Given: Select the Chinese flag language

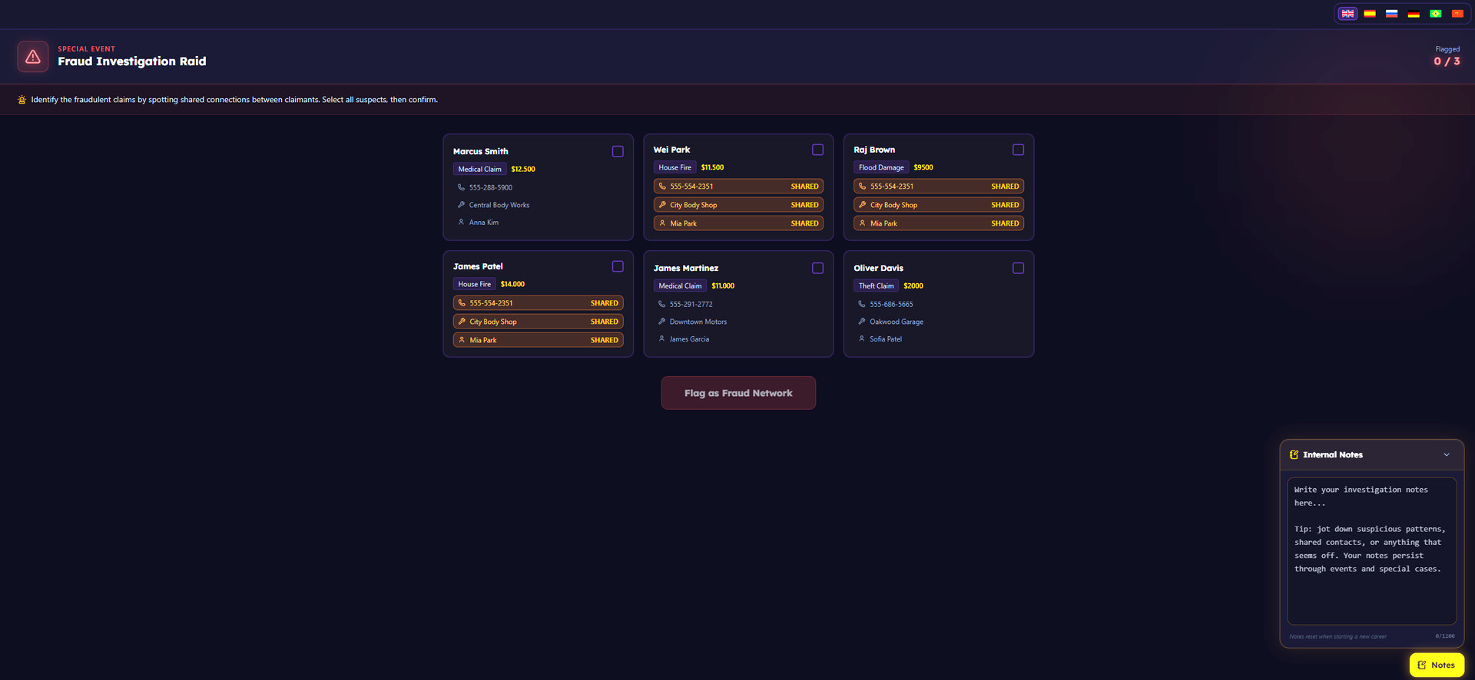Looking at the screenshot, I should [1457, 14].
